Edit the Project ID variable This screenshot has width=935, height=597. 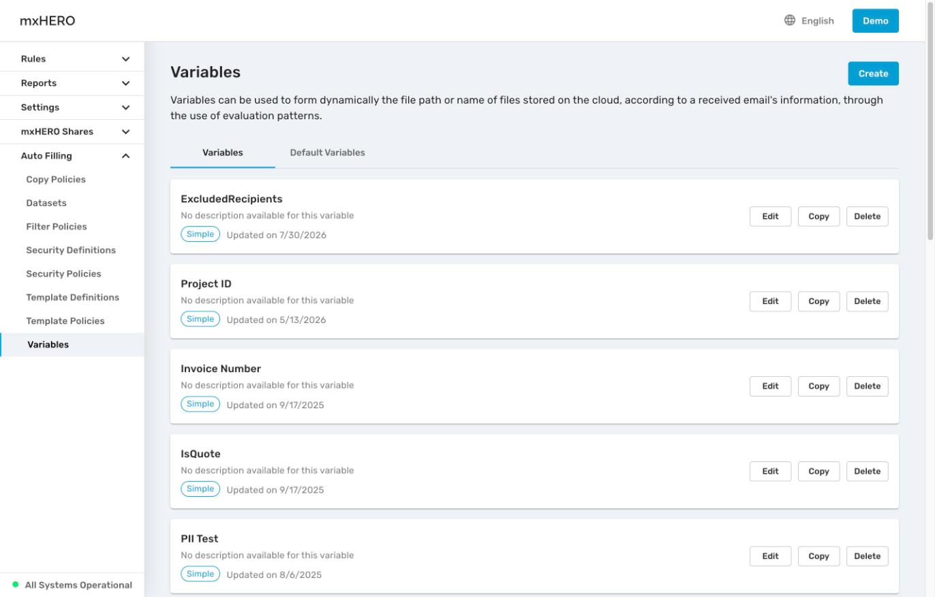(770, 301)
